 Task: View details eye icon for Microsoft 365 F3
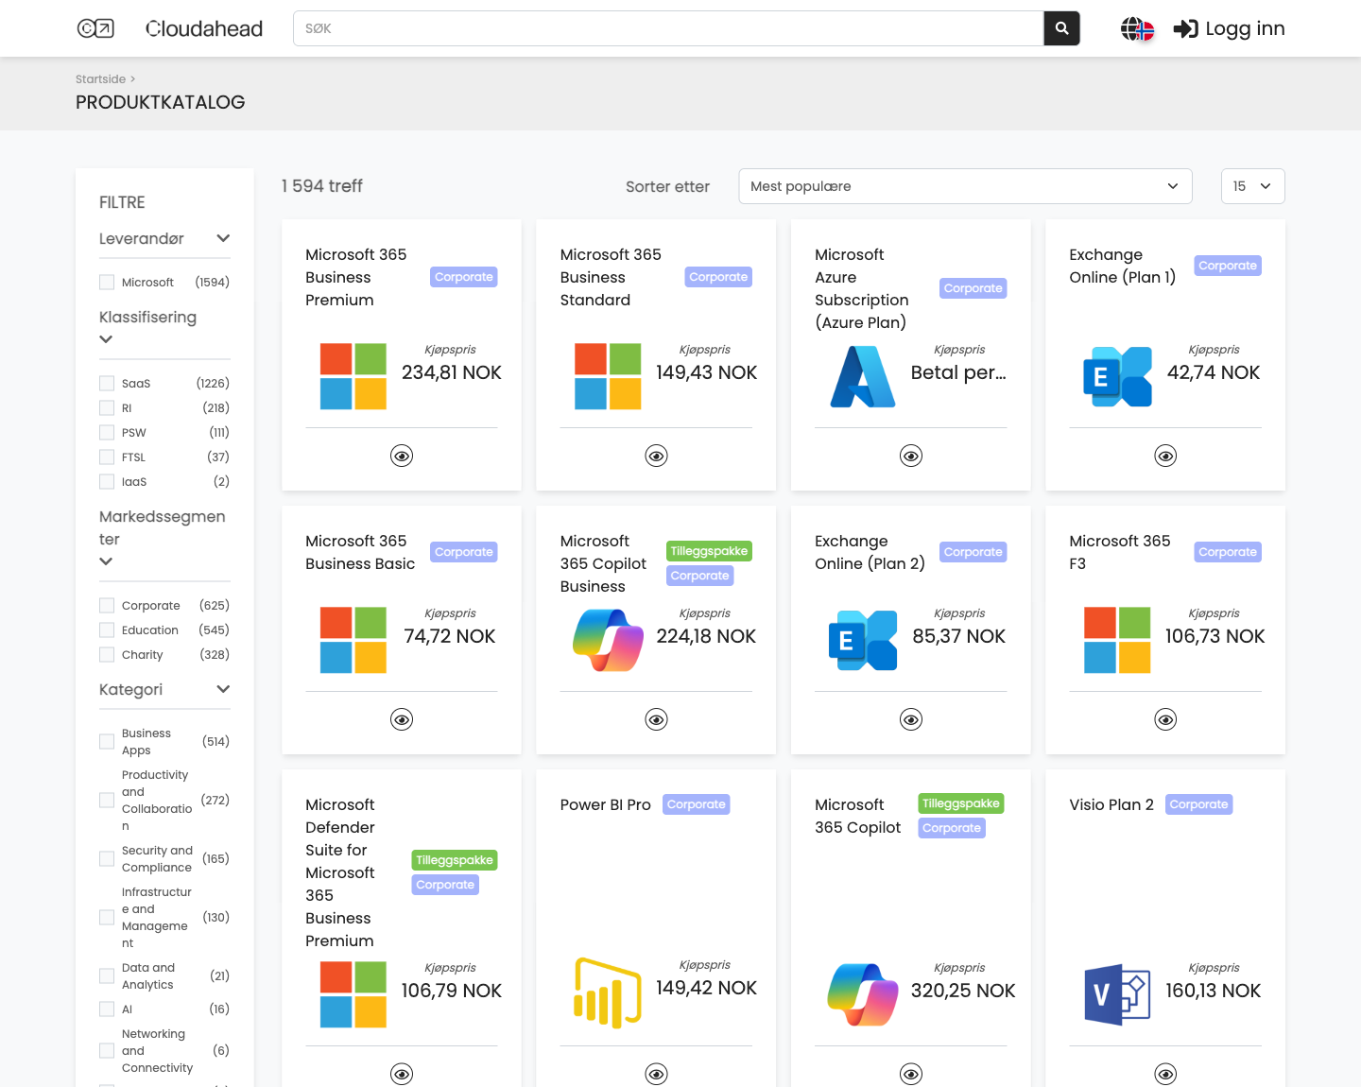(1165, 719)
